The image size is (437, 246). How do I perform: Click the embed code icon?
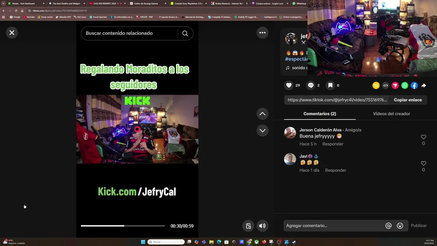(x=385, y=85)
